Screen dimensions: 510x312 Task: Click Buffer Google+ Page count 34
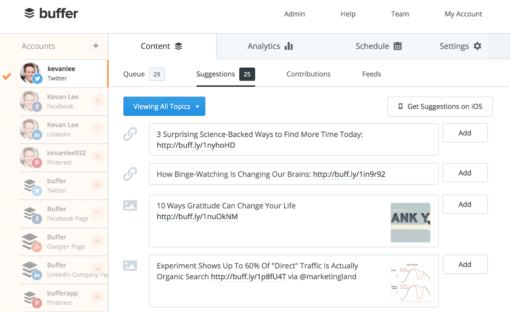[x=97, y=241]
